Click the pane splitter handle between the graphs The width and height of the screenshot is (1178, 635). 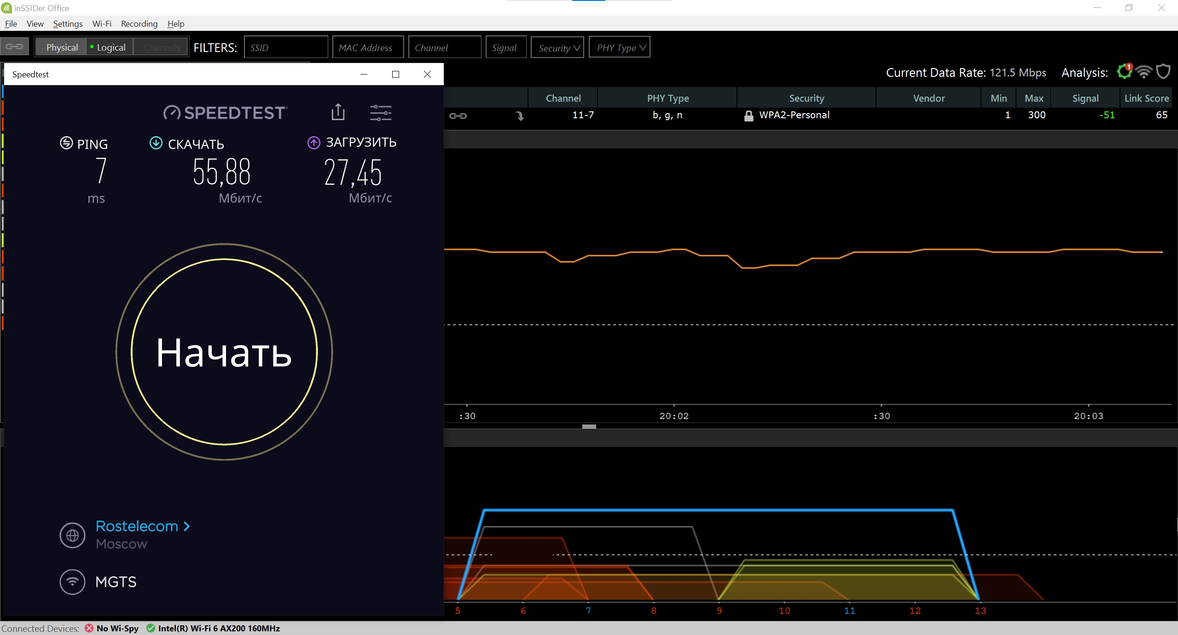589,427
